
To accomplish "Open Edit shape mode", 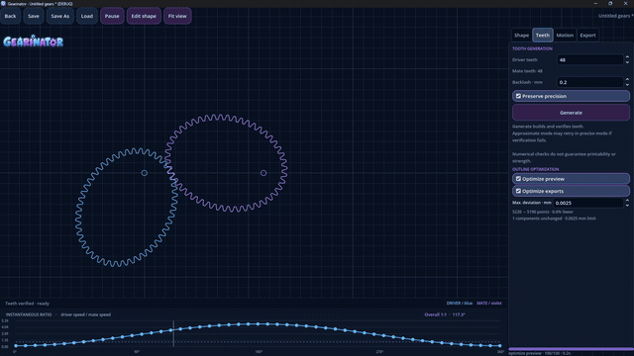I will pyautogui.click(x=144, y=16).
